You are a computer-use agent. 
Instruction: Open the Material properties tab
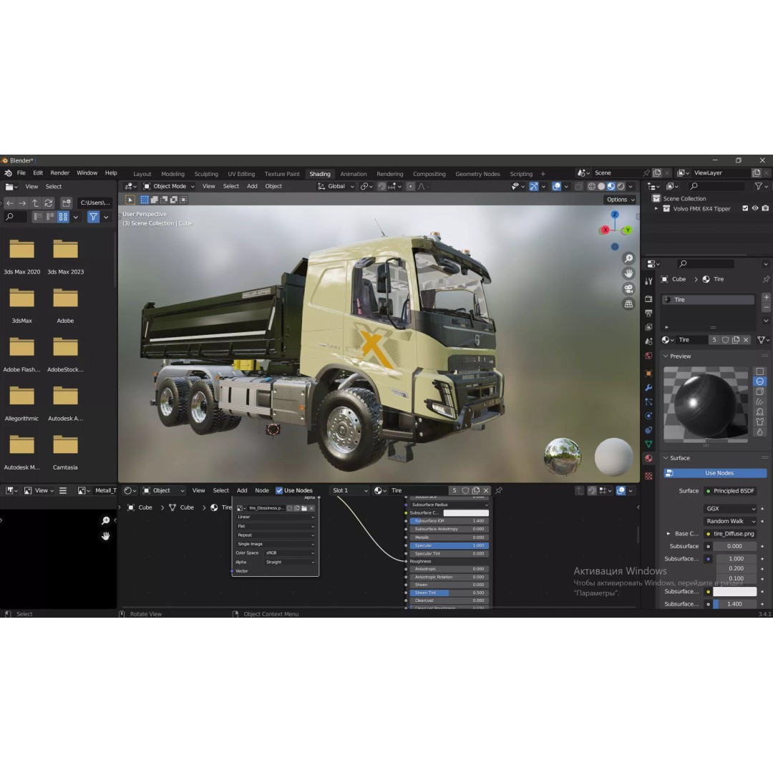click(x=648, y=458)
